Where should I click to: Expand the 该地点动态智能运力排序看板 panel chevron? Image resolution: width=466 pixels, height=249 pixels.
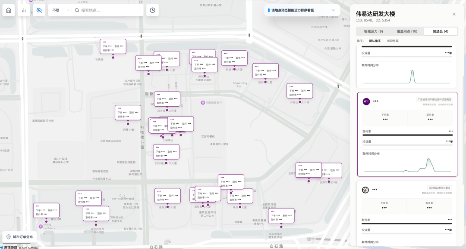point(333,10)
